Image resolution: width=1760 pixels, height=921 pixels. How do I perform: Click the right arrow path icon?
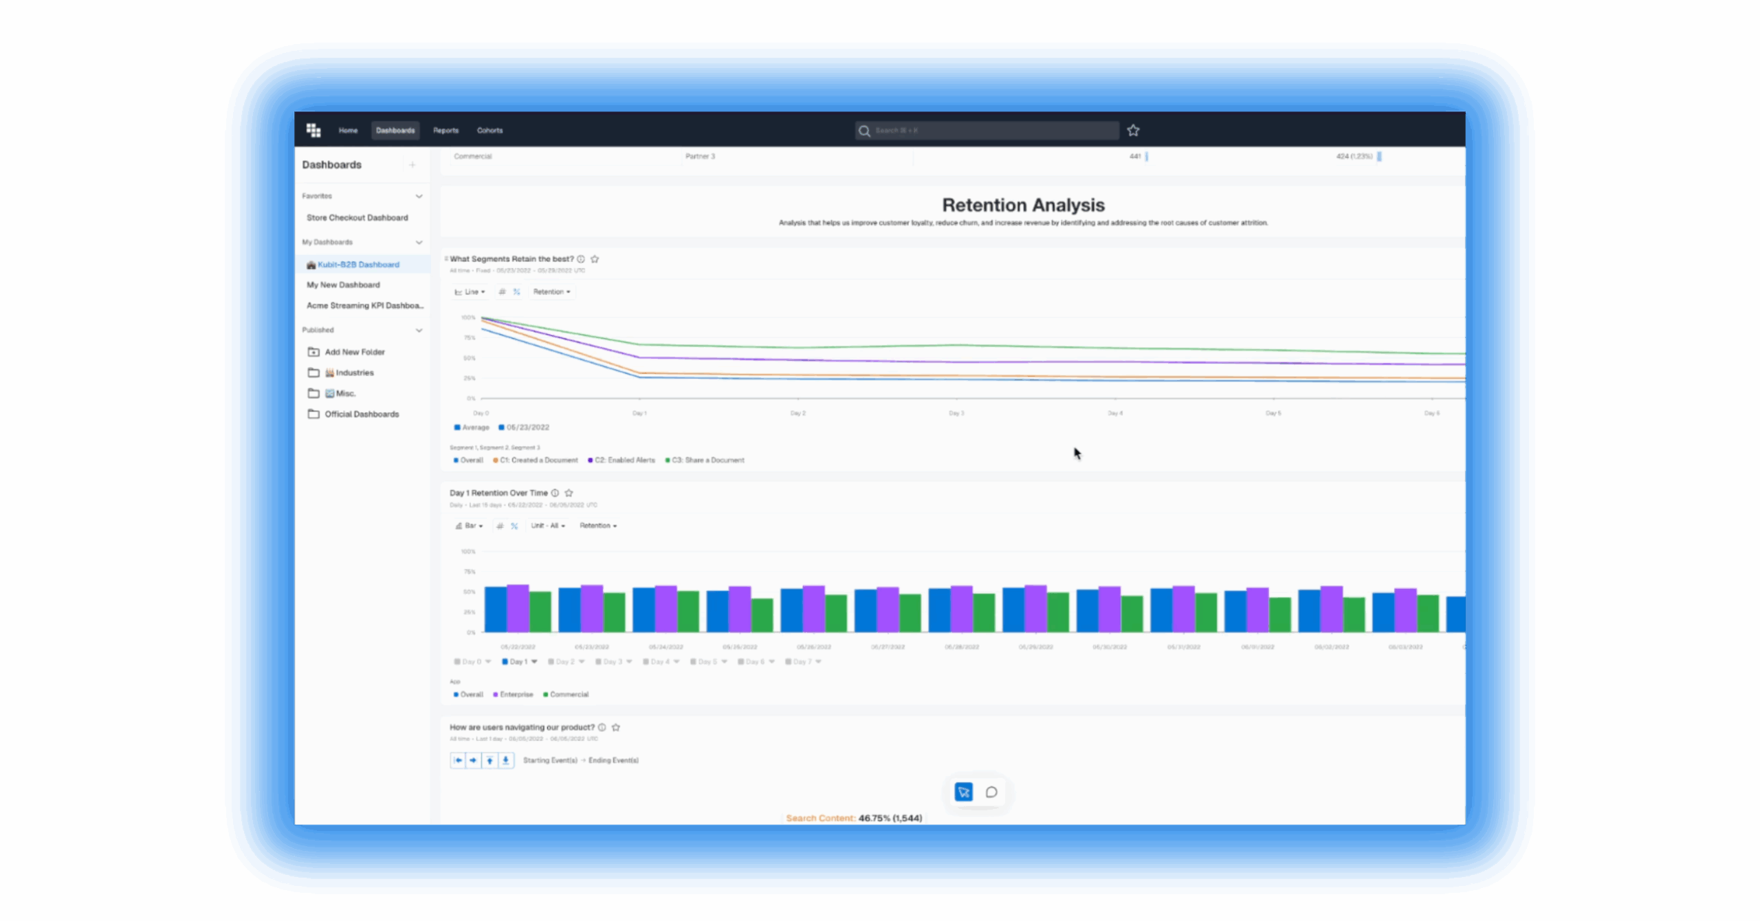473,760
